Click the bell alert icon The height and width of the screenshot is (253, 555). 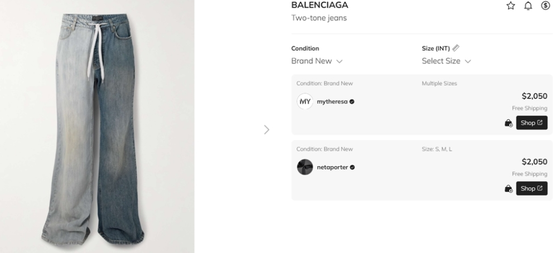click(x=528, y=6)
